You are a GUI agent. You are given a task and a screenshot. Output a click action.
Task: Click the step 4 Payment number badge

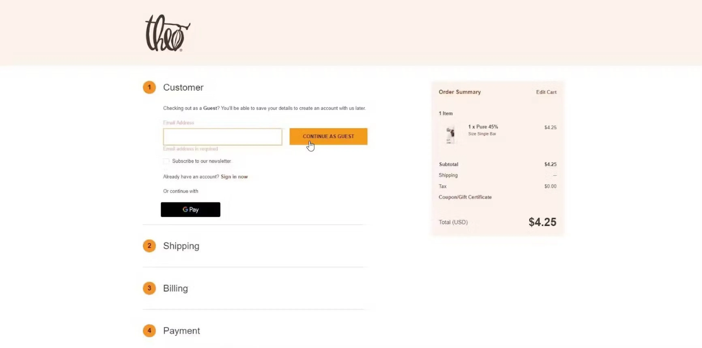coord(149,330)
